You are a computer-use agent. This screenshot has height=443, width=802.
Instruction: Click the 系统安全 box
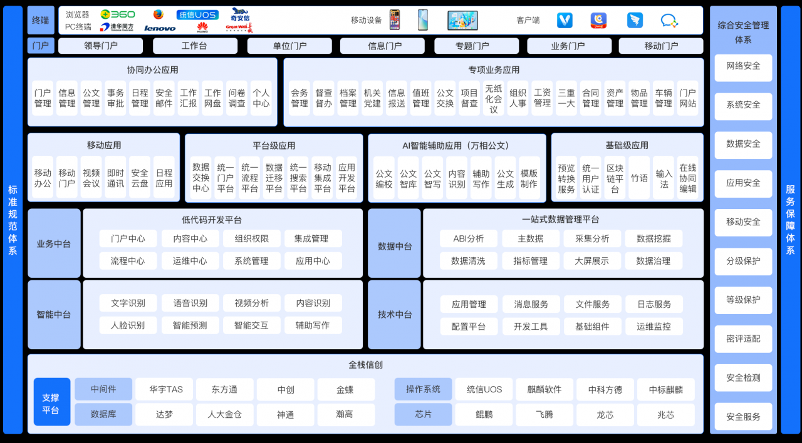(x=743, y=106)
